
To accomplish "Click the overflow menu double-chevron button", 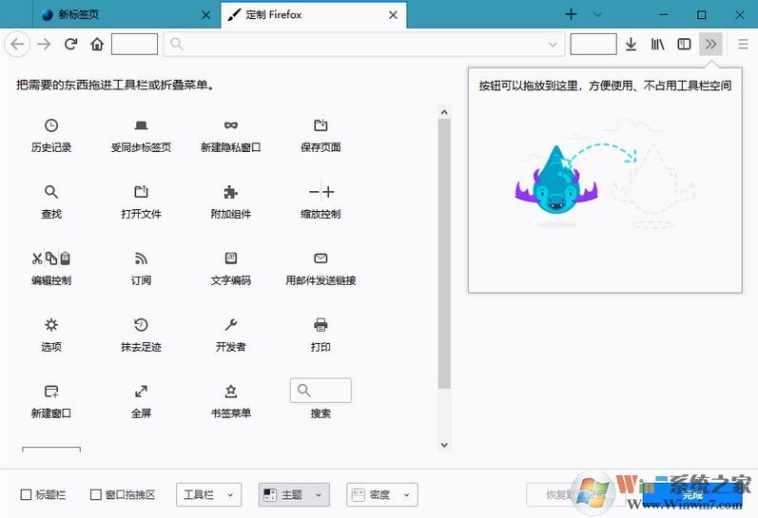I will 710,45.
